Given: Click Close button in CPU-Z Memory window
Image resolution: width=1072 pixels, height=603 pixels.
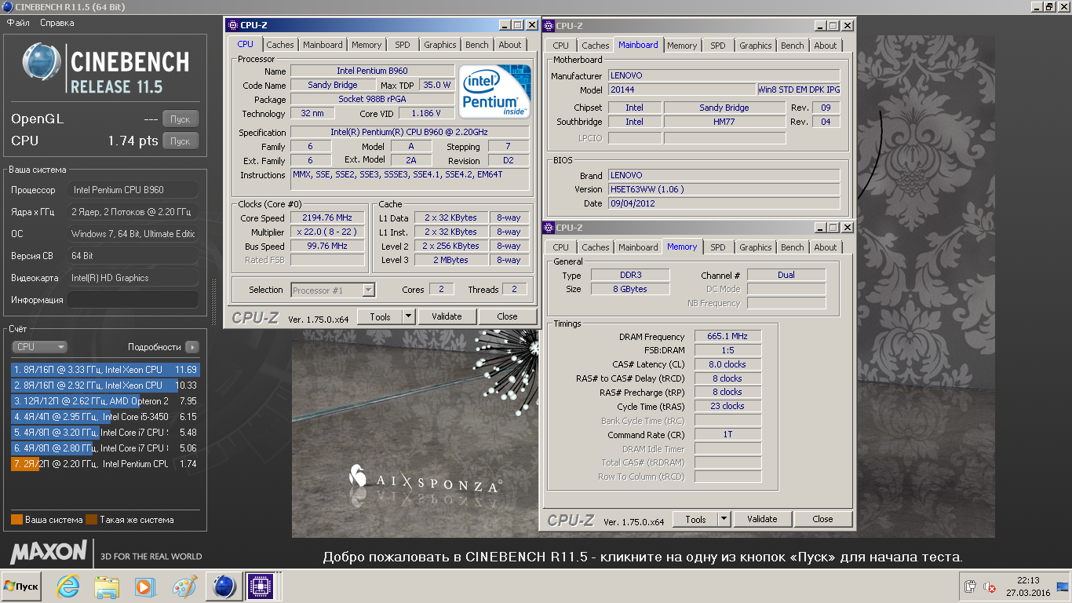Looking at the screenshot, I should (x=822, y=519).
